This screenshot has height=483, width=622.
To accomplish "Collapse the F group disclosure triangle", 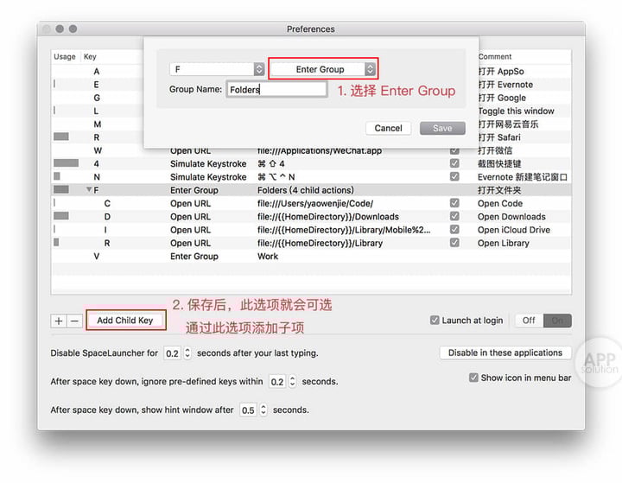I will pos(88,190).
